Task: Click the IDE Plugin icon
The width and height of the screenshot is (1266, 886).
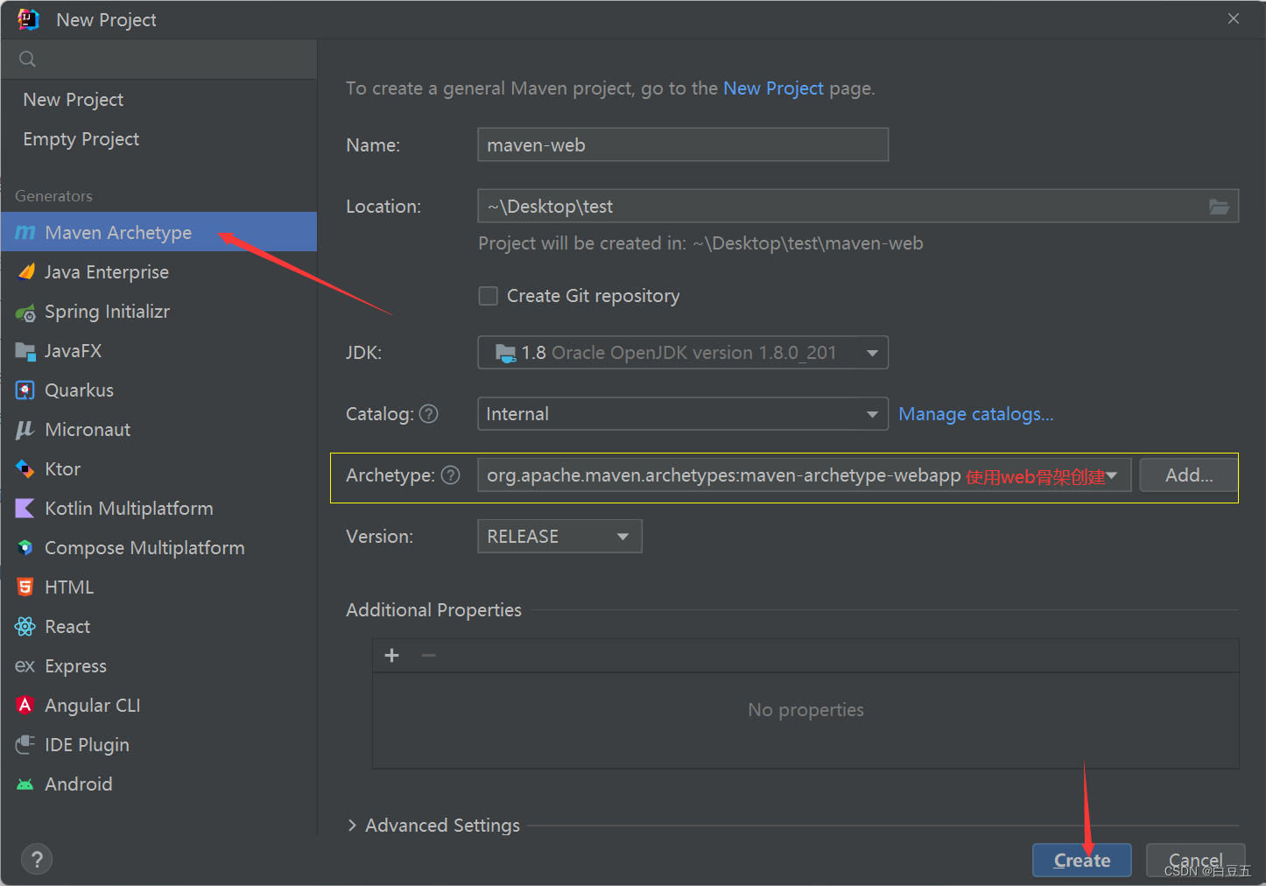Action: 25,744
